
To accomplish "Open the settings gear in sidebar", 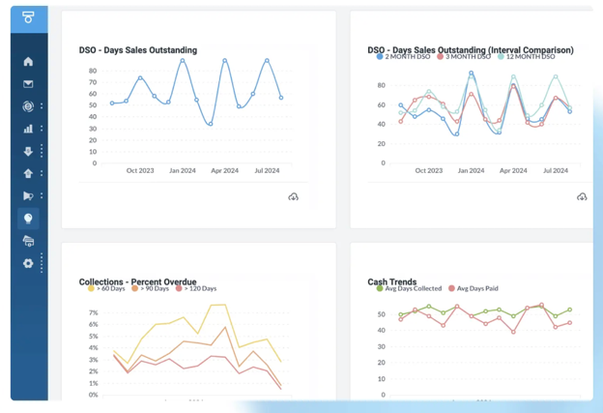I will [x=28, y=263].
